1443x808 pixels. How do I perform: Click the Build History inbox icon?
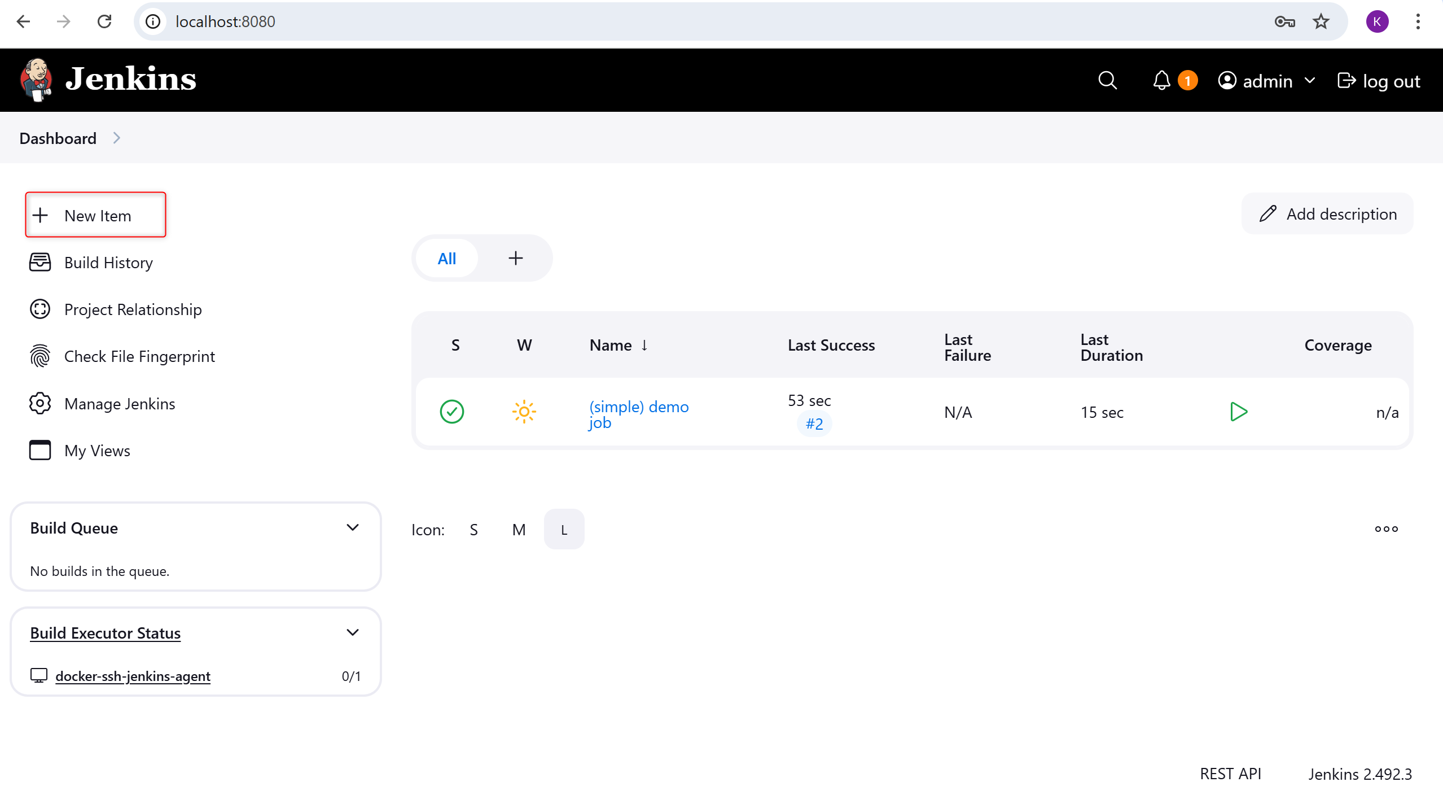[40, 262]
